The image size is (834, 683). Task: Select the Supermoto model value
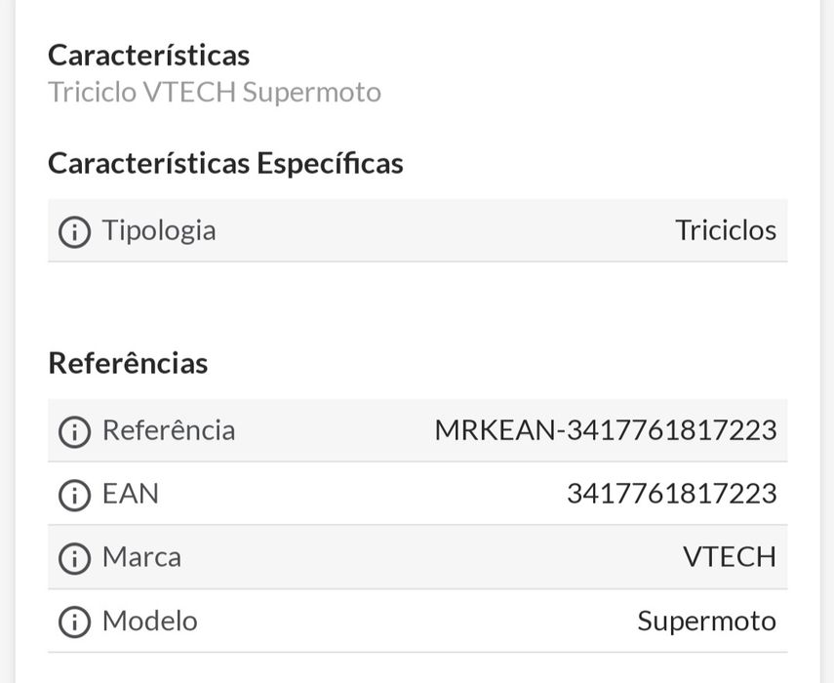(706, 621)
